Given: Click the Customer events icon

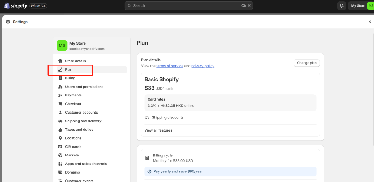Looking at the screenshot, I should point(60,181).
